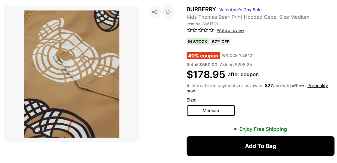The image size is (337, 163).
Task: Click the BURBERRY brand name
Action: (201, 9)
